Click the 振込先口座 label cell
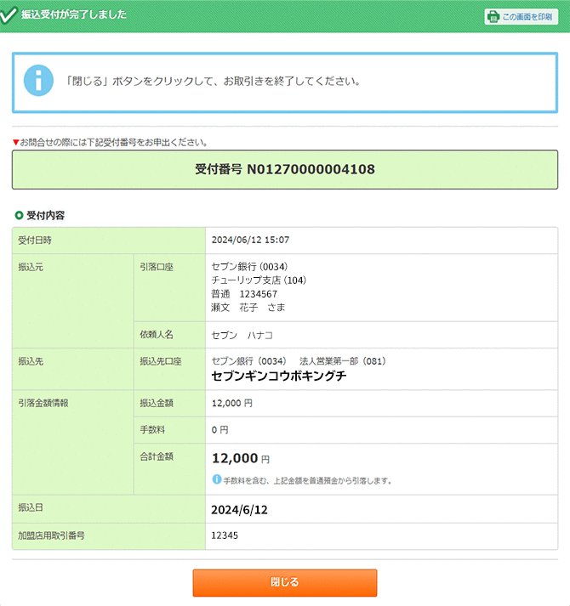This screenshot has width=570, height=606. [169, 369]
